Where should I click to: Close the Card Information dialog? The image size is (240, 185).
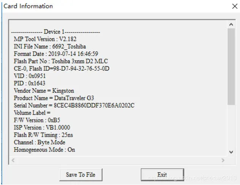click(x=235, y=6)
